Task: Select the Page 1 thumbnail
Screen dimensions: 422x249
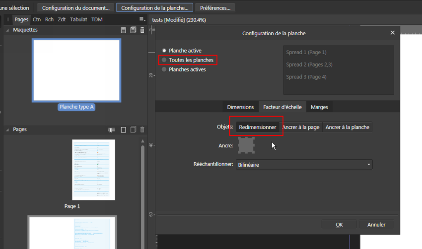Action: tap(93, 170)
